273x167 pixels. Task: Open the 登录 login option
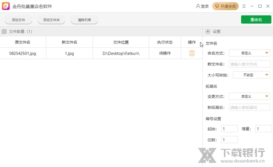(x=202, y=6)
